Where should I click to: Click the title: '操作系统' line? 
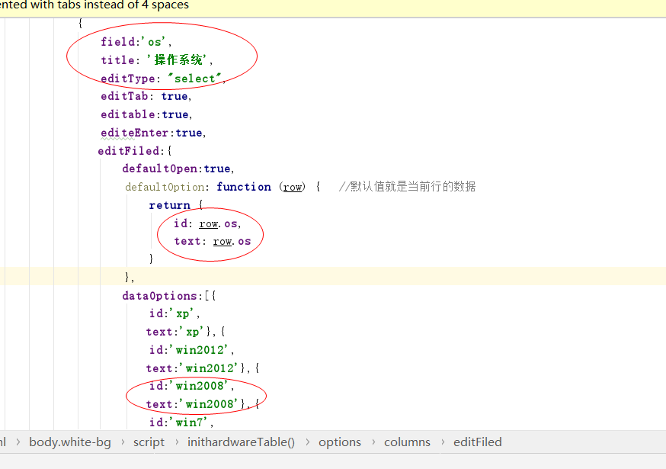(156, 60)
